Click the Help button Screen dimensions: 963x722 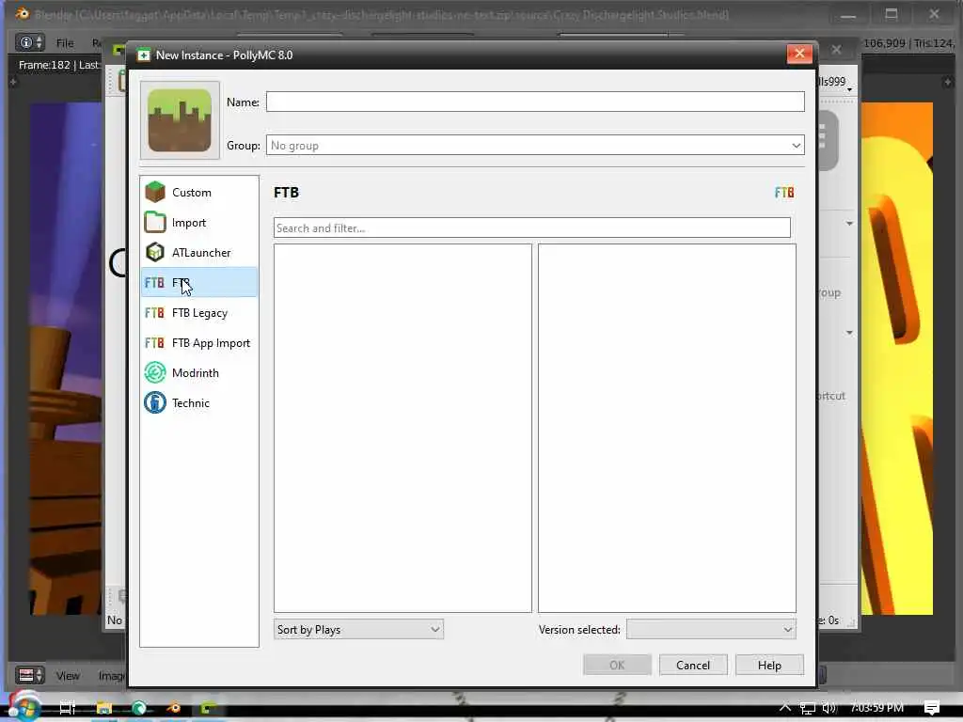click(x=769, y=665)
